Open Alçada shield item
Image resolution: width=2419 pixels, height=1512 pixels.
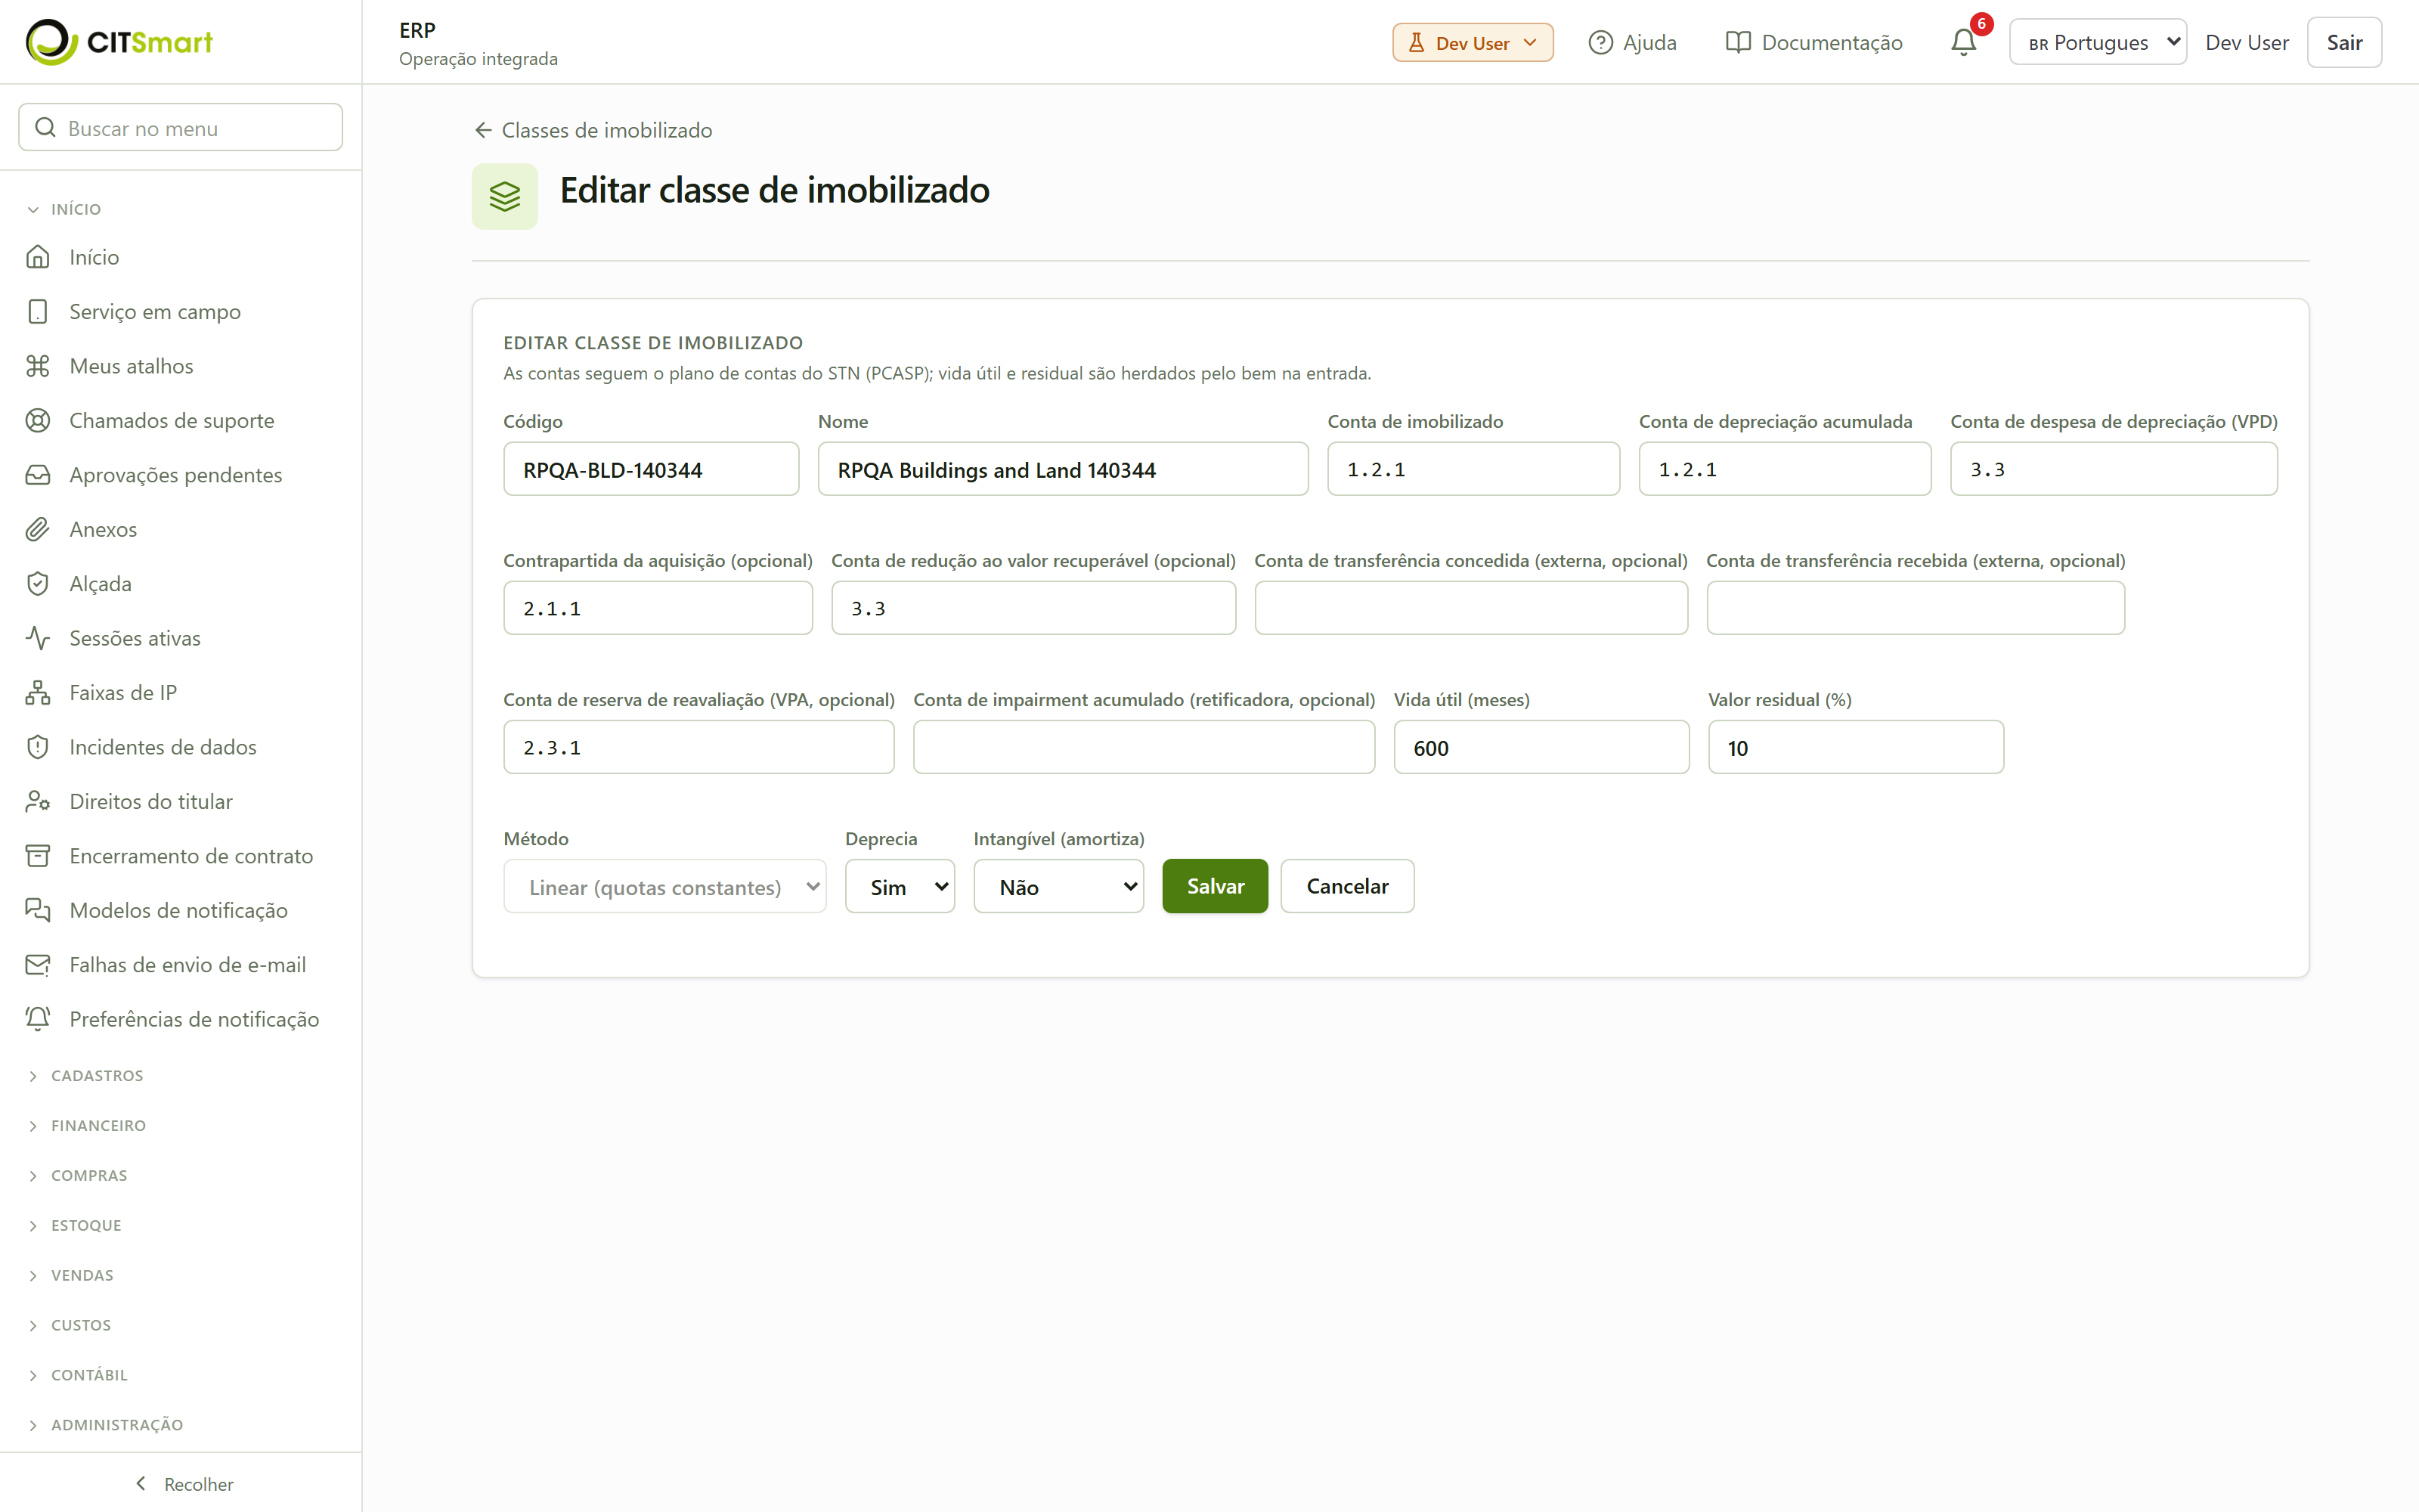point(180,584)
